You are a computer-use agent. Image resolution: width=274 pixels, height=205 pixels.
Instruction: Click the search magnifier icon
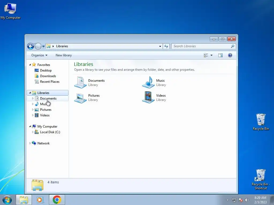(x=233, y=46)
